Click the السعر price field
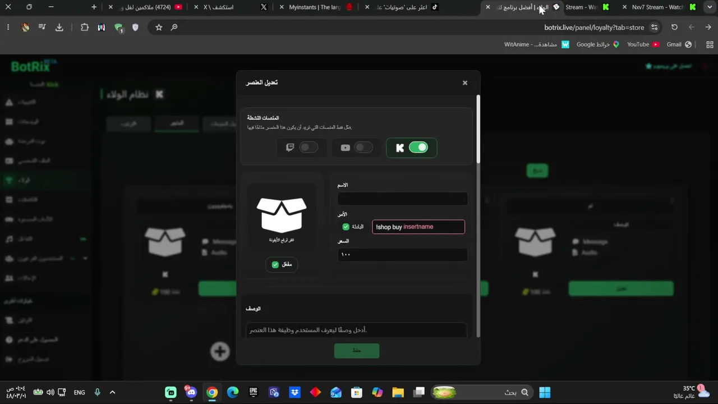The width and height of the screenshot is (718, 404). [x=402, y=255]
